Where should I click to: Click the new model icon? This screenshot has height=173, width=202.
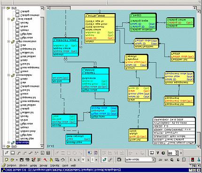[7, 160]
